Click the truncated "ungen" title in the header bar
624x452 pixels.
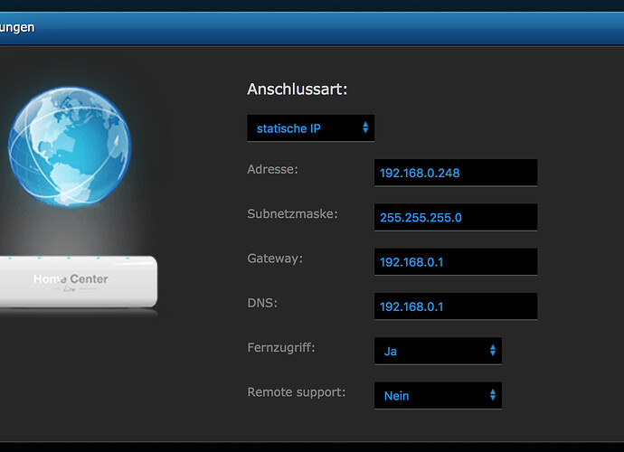pyautogui.click(x=17, y=28)
